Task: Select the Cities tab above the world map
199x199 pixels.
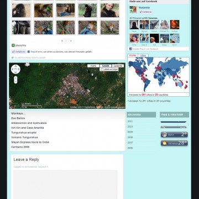Action: coord(143,55)
